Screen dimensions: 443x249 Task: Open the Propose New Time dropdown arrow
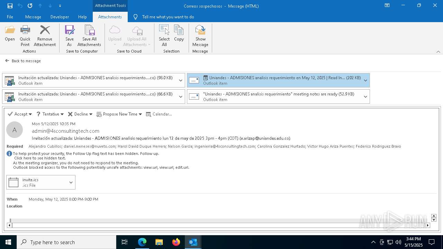pyautogui.click(x=140, y=114)
